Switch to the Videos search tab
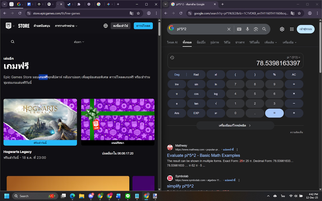Screen dimensions: 322x201 227,42
